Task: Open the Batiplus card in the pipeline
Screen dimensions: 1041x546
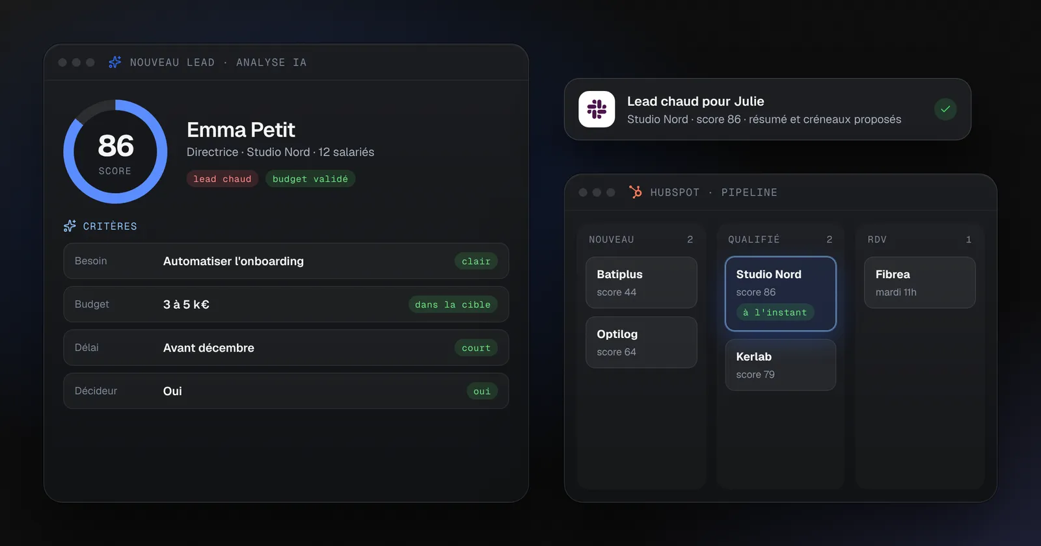Action: 642,283
